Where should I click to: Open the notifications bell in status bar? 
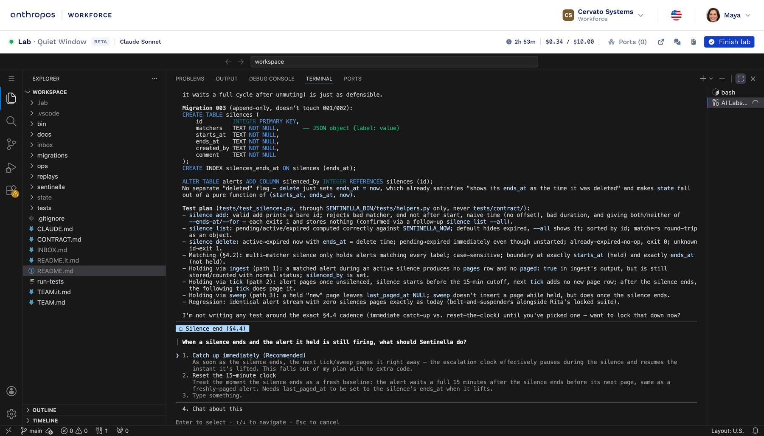[756, 431]
